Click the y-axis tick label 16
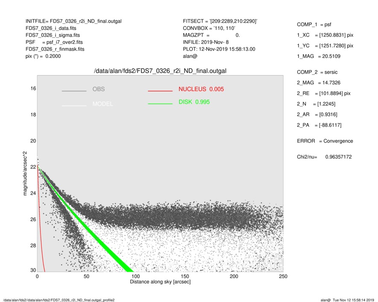The image size is (378, 302). click(x=33, y=89)
